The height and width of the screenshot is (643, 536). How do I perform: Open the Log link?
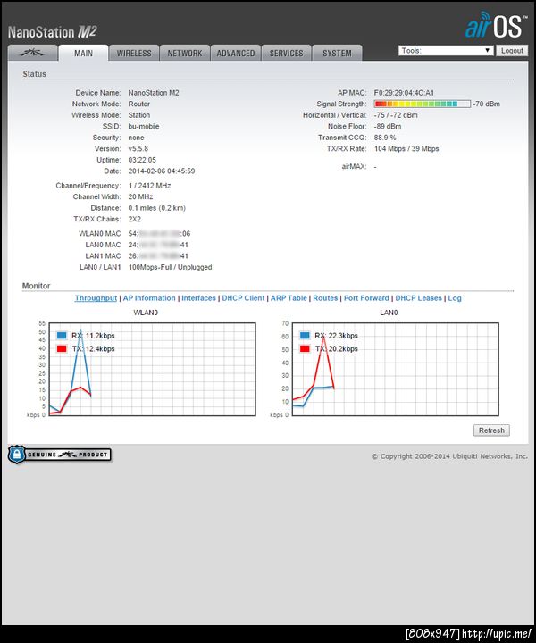point(455,298)
